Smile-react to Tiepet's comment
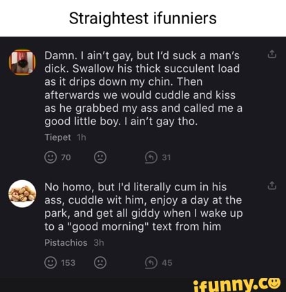 coord(50,157)
